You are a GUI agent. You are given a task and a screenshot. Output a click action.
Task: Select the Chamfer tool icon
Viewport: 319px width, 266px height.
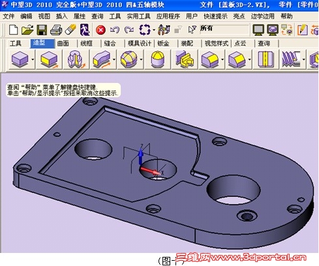pos(237,59)
